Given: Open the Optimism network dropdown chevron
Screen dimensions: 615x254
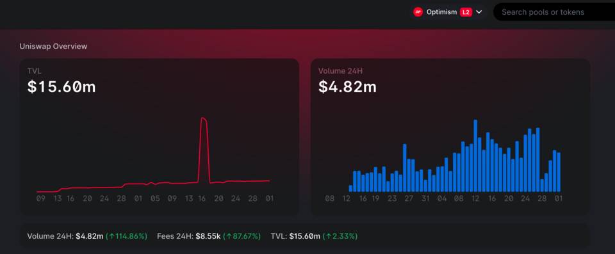Looking at the screenshot, I should click(x=479, y=12).
